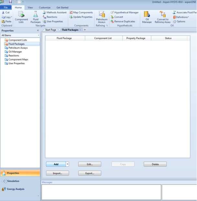Open Fluid Packages flask icon in ribbon
The height and width of the screenshot is (201, 197).
coord(36,14)
